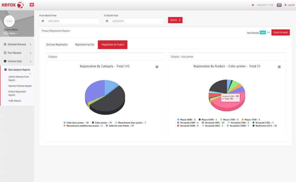Viewport: 296px width, 182px height.
Task: Toggle VersaLink C600 legend item
Action: (x=188, y=126)
